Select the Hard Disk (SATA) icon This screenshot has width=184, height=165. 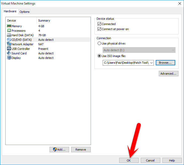9,35
